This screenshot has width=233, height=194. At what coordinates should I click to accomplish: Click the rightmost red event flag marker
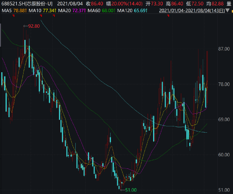click(x=168, y=16)
